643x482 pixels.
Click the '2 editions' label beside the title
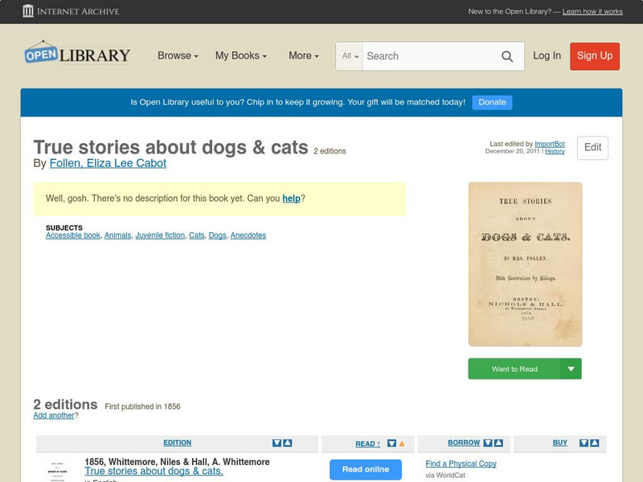(x=330, y=151)
